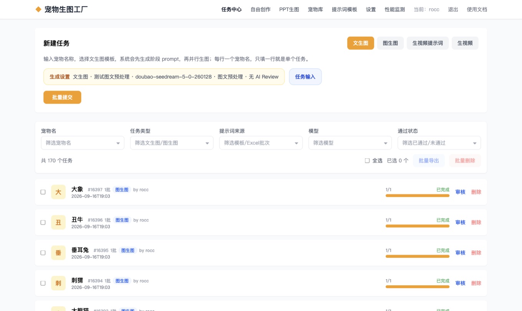The height and width of the screenshot is (311, 522).
Task: Click the 批量提交 button
Action: pyautogui.click(x=62, y=97)
